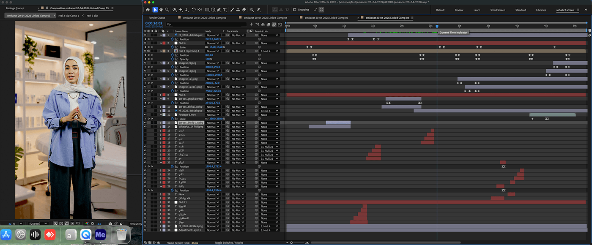Select the Horizontal Type tool
This screenshot has width=592, height=245.
point(225,10)
